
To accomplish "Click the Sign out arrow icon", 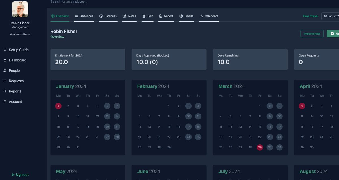I will [13, 175].
